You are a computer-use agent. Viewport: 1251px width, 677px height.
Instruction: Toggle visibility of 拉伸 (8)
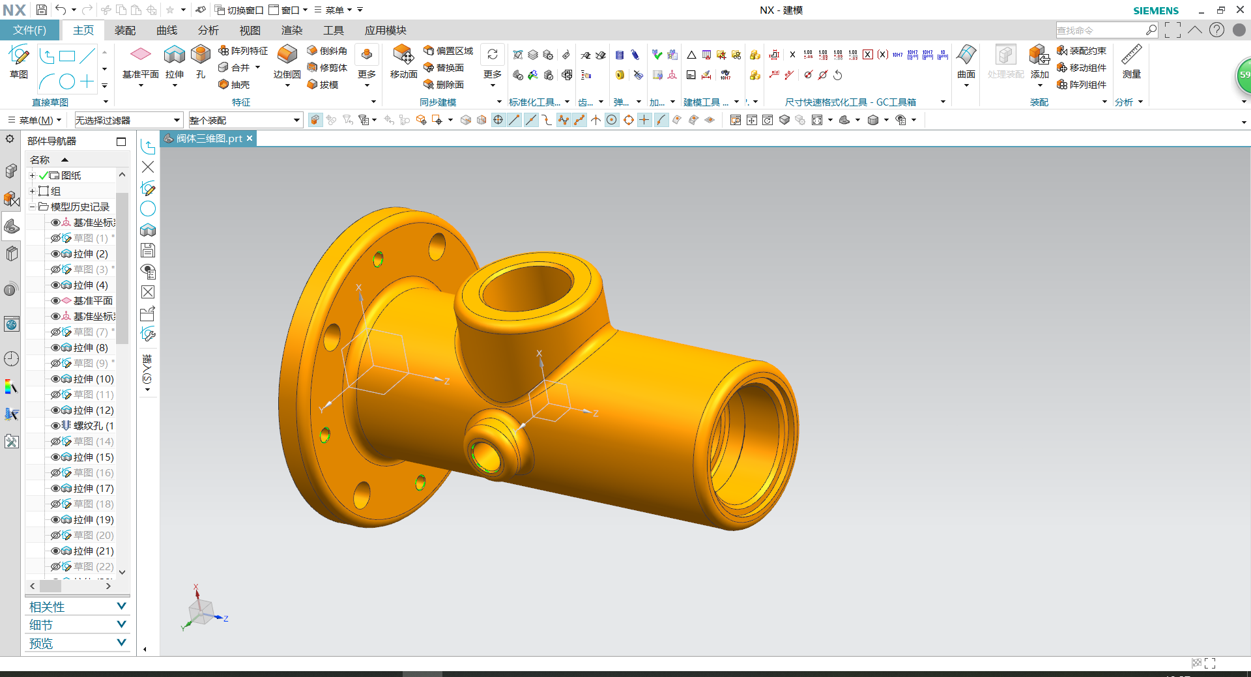coord(55,348)
